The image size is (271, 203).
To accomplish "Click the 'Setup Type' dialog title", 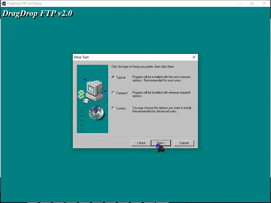I will tap(81, 57).
